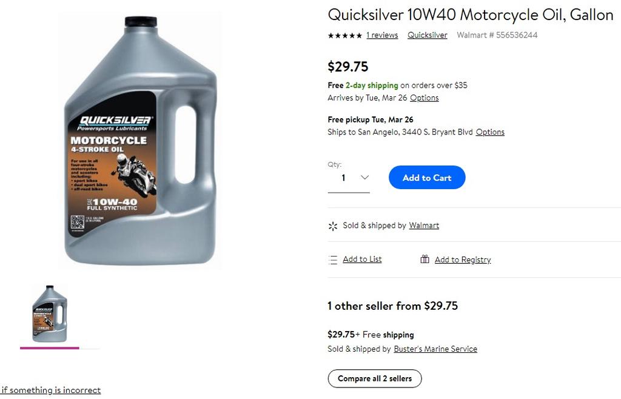Image resolution: width=621 pixels, height=399 pixels.
Task: Visit the Quicksilver brand link
Action: (x=428, y=35)
